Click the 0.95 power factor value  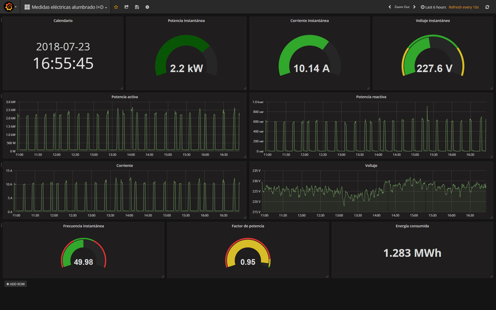(248, 262)
